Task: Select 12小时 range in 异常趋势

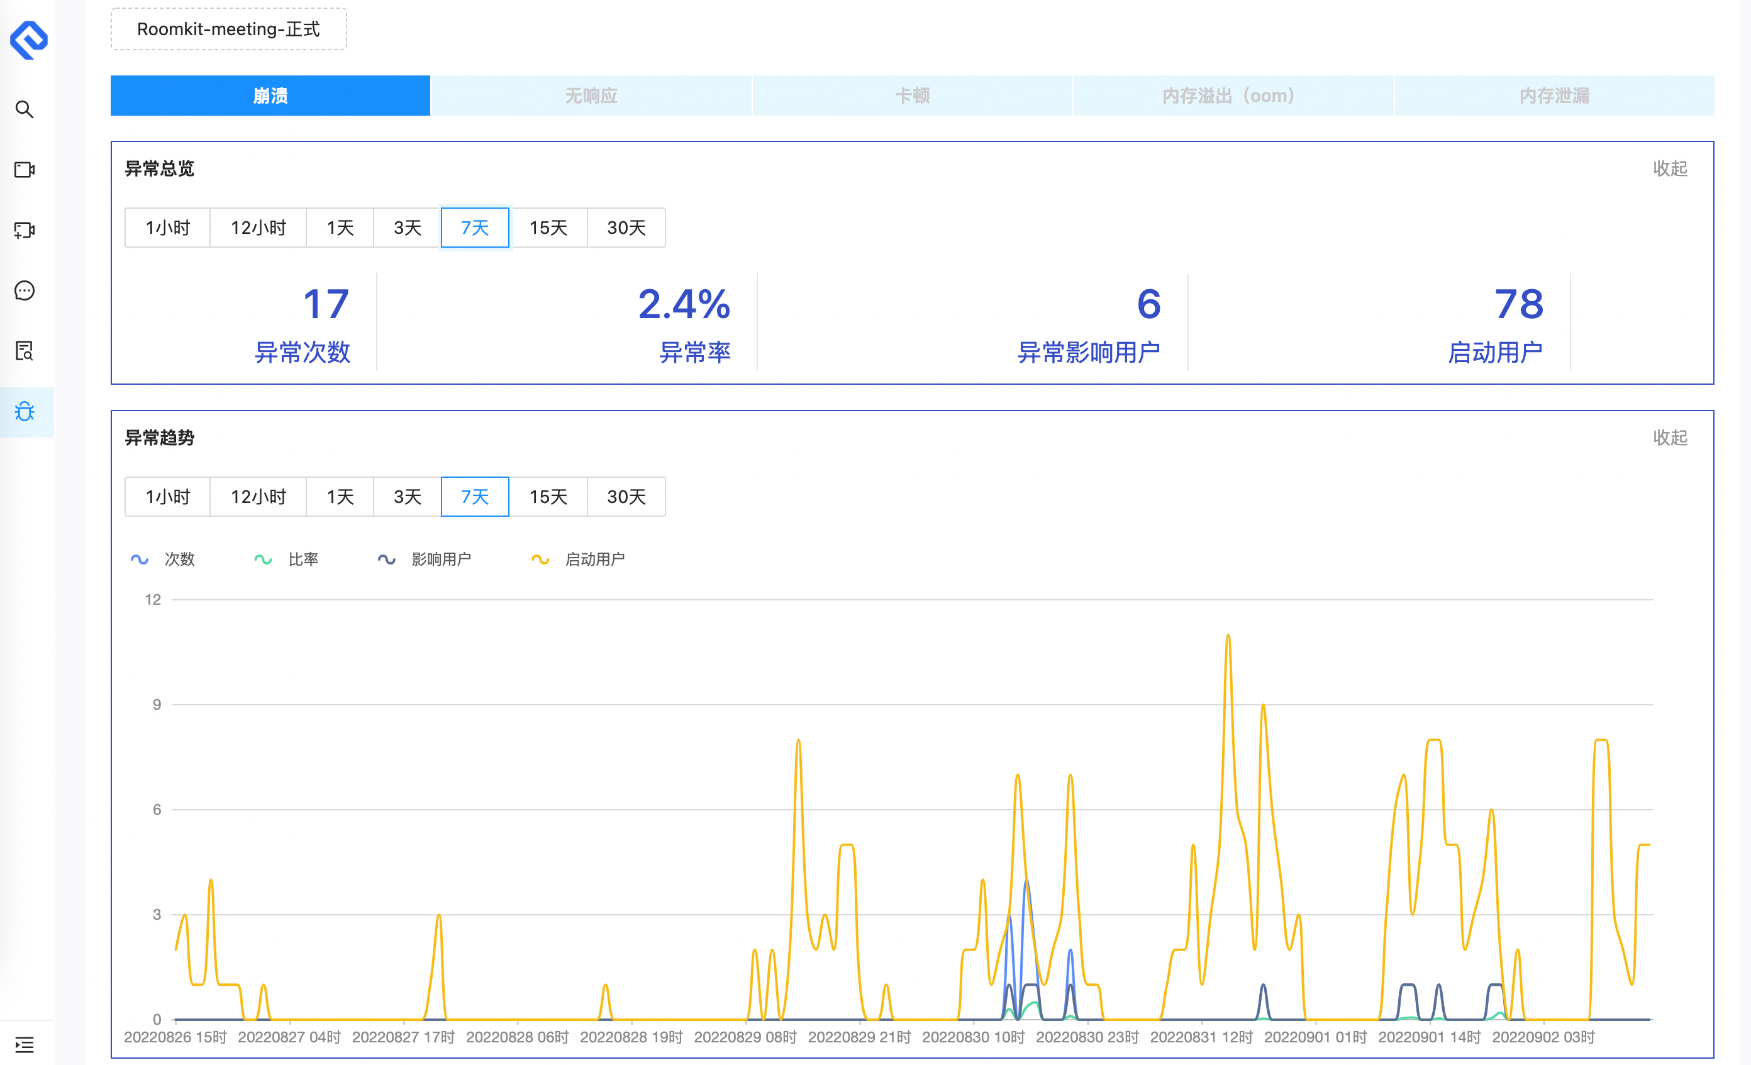Action: pos(258,497)
